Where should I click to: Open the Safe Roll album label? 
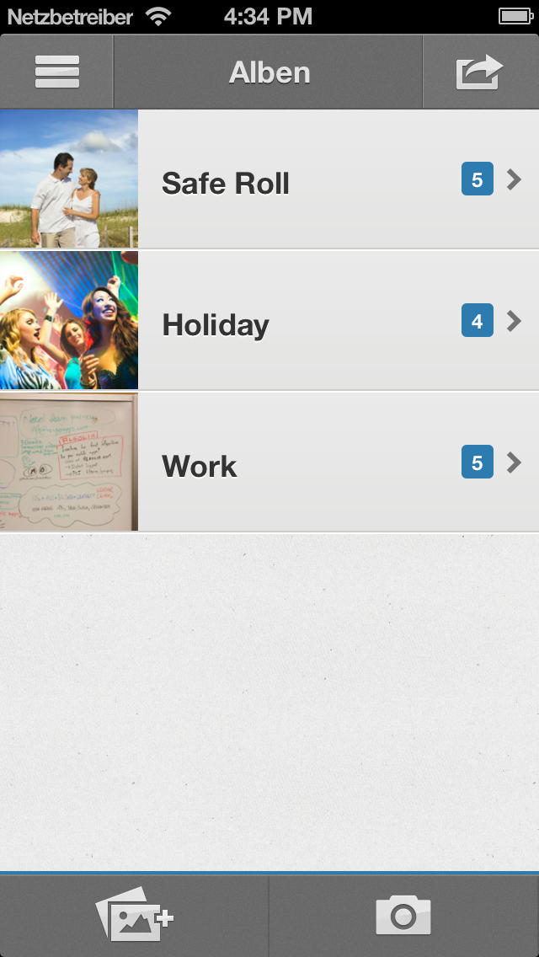pos(225,183)
